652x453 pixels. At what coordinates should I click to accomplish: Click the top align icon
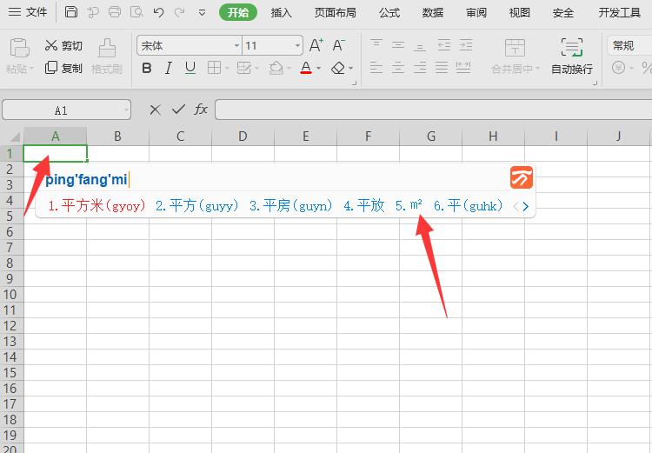click(376, 45)
